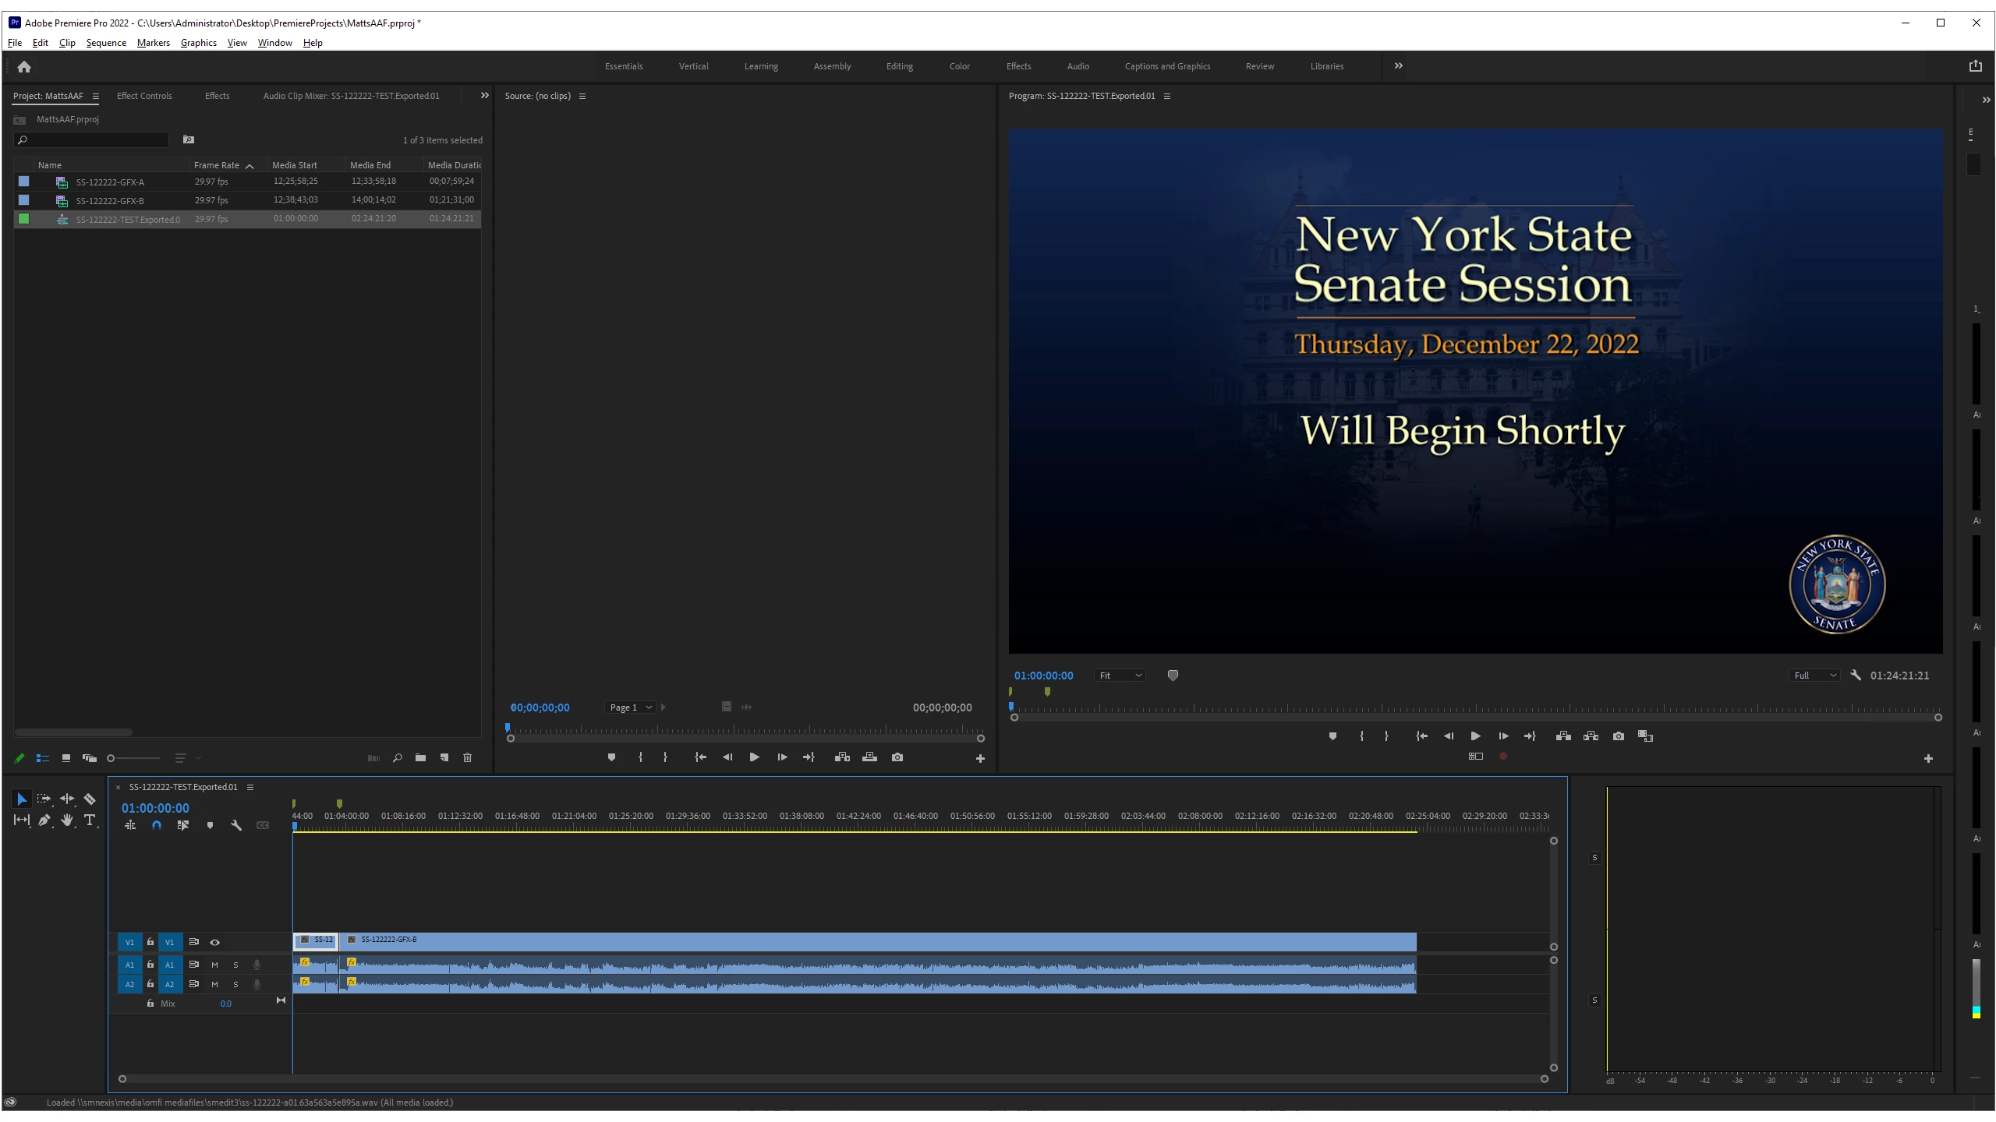Viewport: 1996px width, 1122px height.
Task: Open the Sequence menu
Action: 106,43
